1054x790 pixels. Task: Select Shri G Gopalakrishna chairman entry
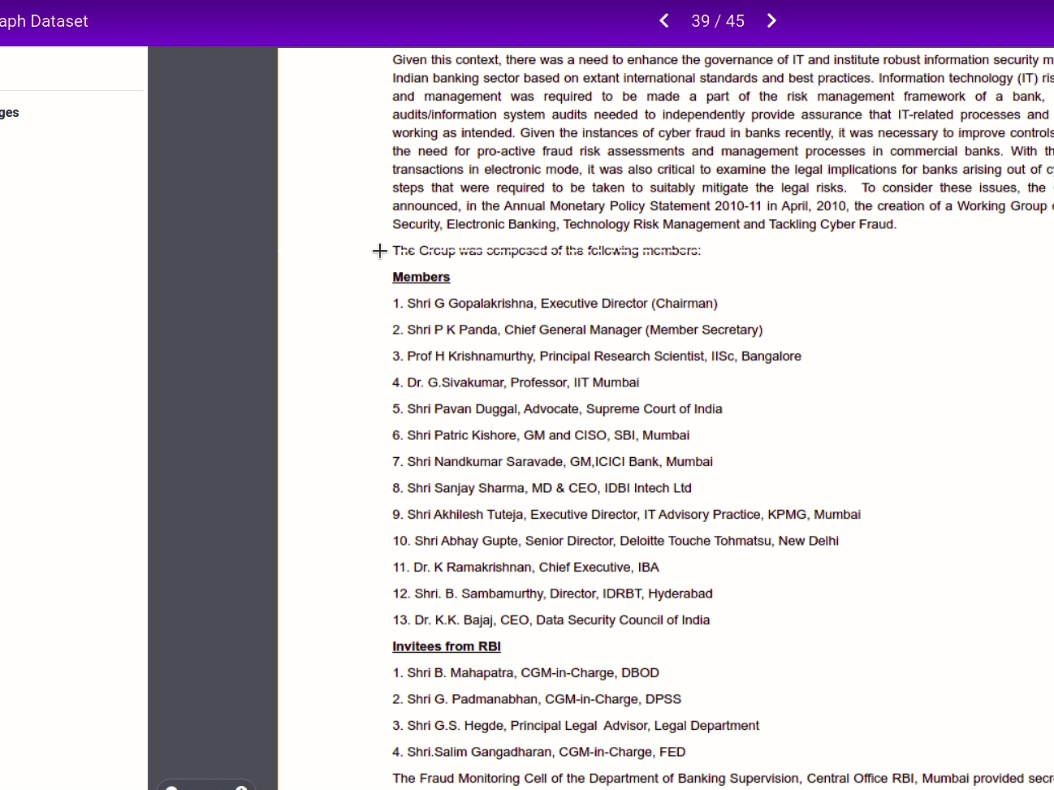(555, 304)
